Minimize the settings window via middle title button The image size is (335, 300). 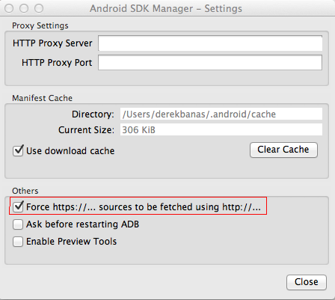[24, 8]
